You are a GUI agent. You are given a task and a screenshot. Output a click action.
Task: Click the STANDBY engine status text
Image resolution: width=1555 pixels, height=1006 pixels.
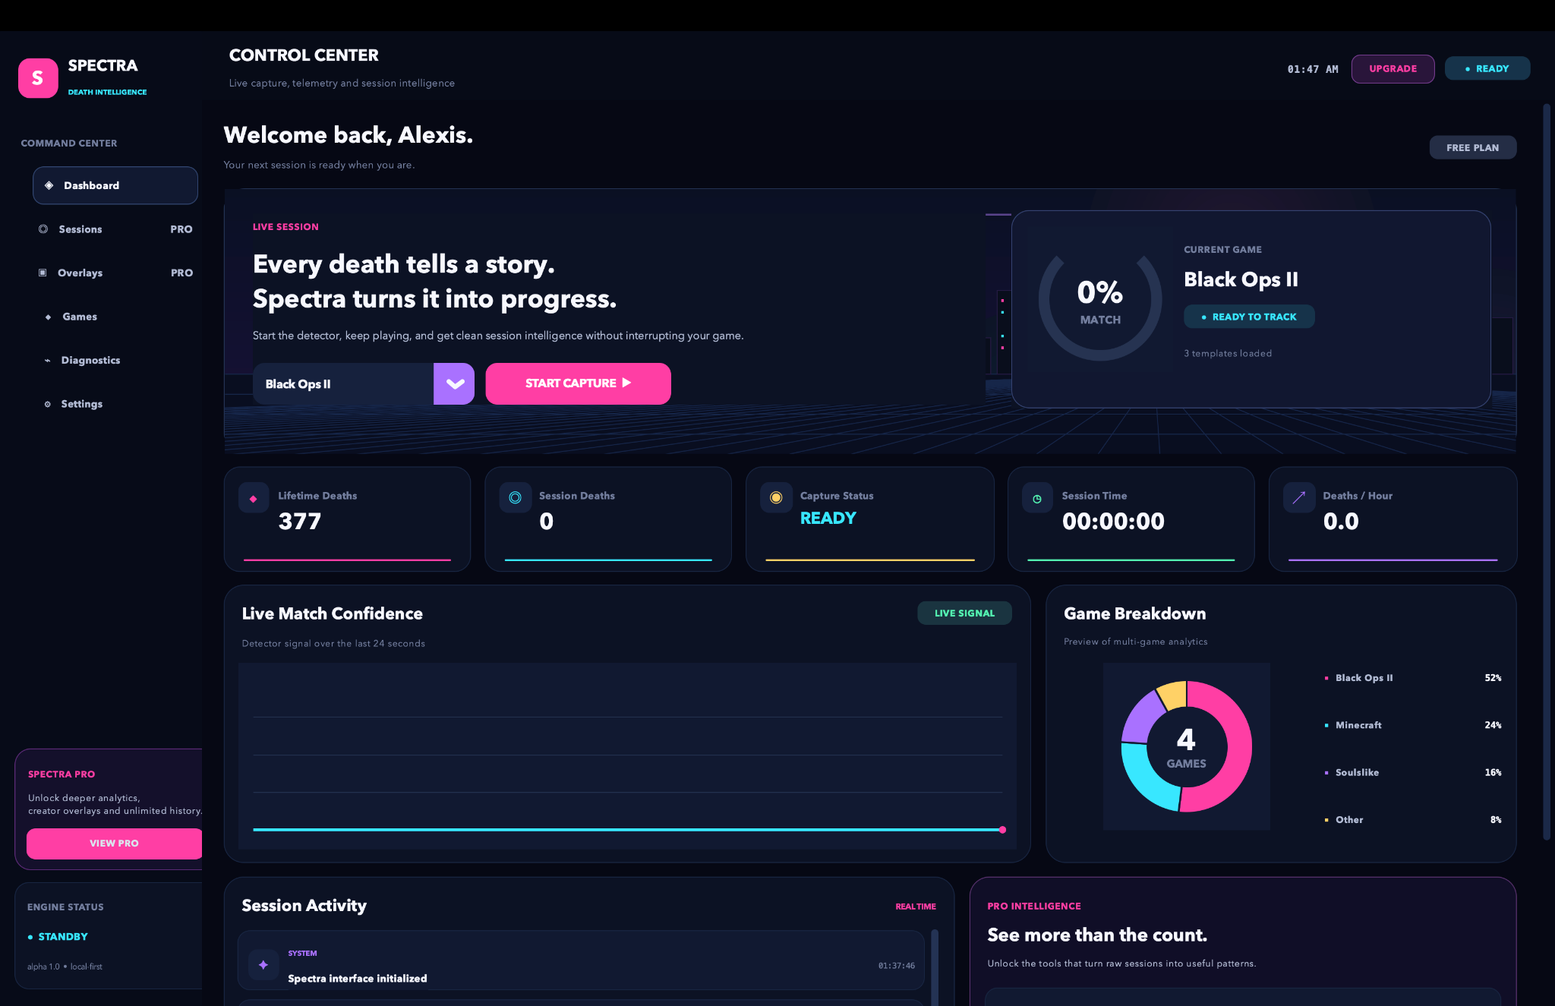click(x=63, y=937)
